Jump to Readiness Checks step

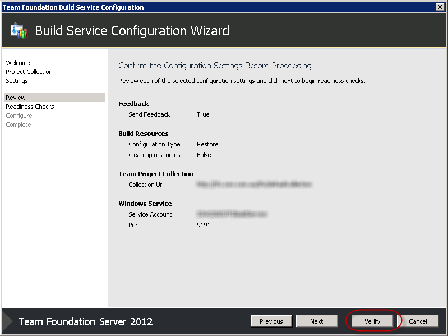click(30, 107)
